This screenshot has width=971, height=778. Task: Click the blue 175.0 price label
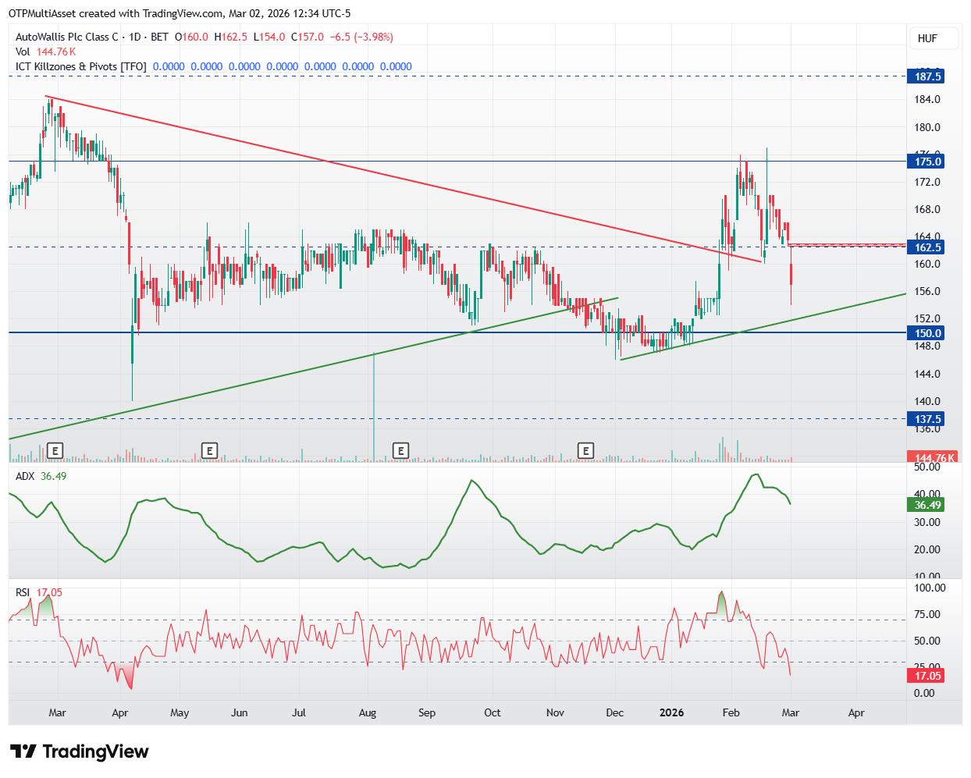tap(927, 162)
